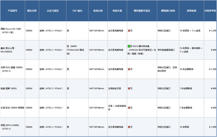Select the 机身长度 column header
The image size is (217, 137).
point(98,10)
